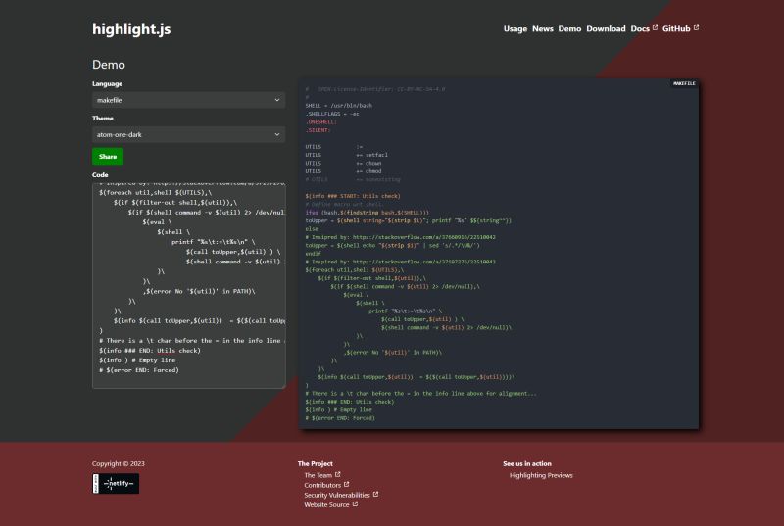
Task: Click external-link icon next to Website Source
Action: click(355, 504)
